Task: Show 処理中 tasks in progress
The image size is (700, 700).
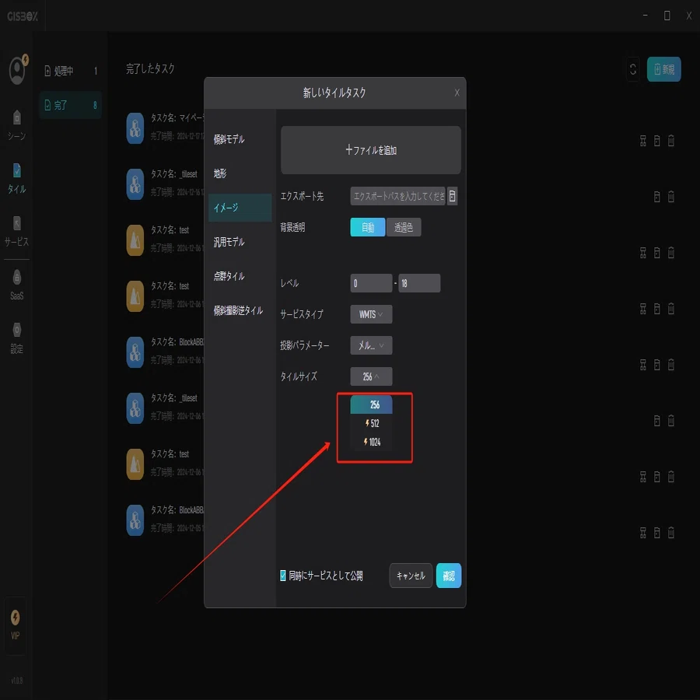Action: tap(71, 71)
